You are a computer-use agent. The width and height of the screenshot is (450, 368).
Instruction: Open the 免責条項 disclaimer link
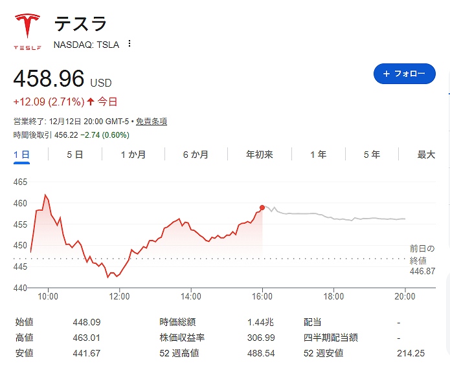(152, 121)
